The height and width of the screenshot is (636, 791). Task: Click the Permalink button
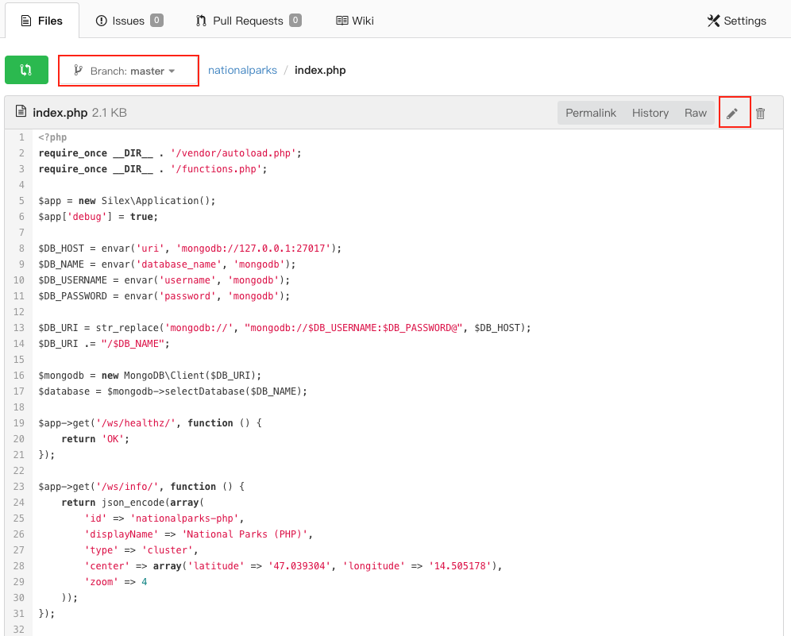tap(591, 112)
